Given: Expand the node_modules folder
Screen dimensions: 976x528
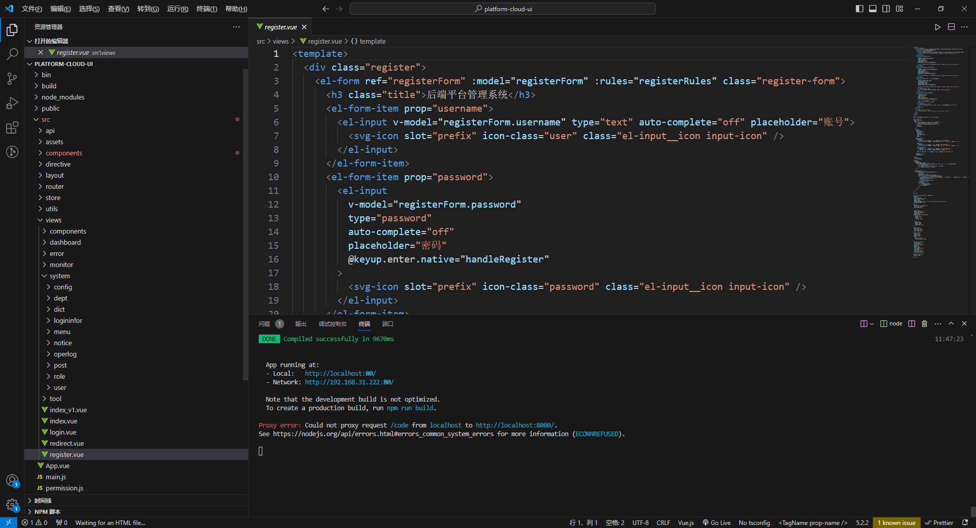Looking at the screenshot, I should click(136, 97).
